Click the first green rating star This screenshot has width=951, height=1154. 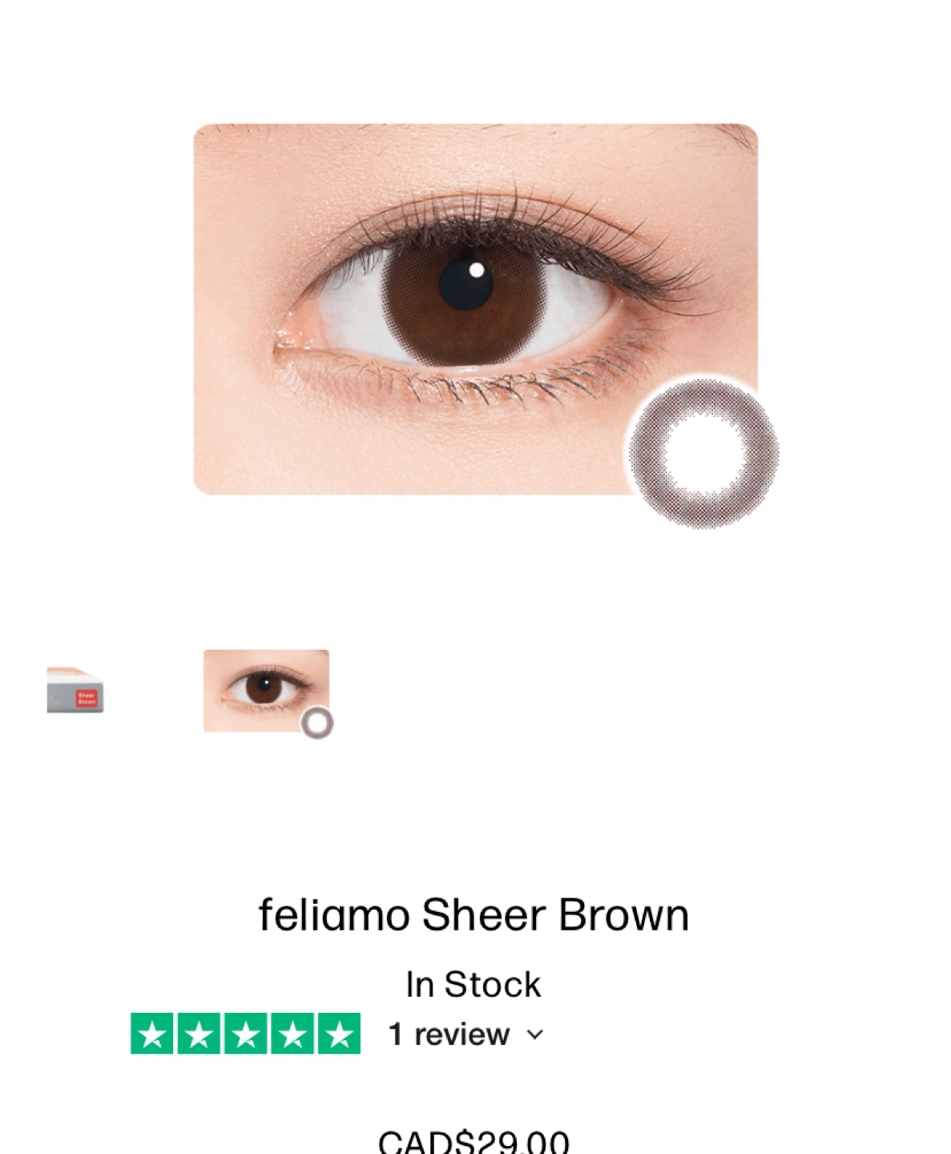click(x=152, y=1034)
